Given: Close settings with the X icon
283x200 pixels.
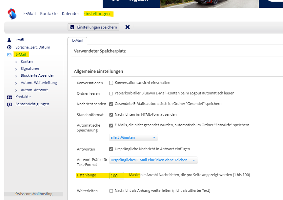Looking at the screenshot, I should 128,27.
